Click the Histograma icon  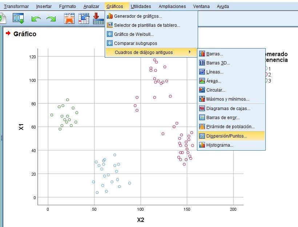point(202,145)
